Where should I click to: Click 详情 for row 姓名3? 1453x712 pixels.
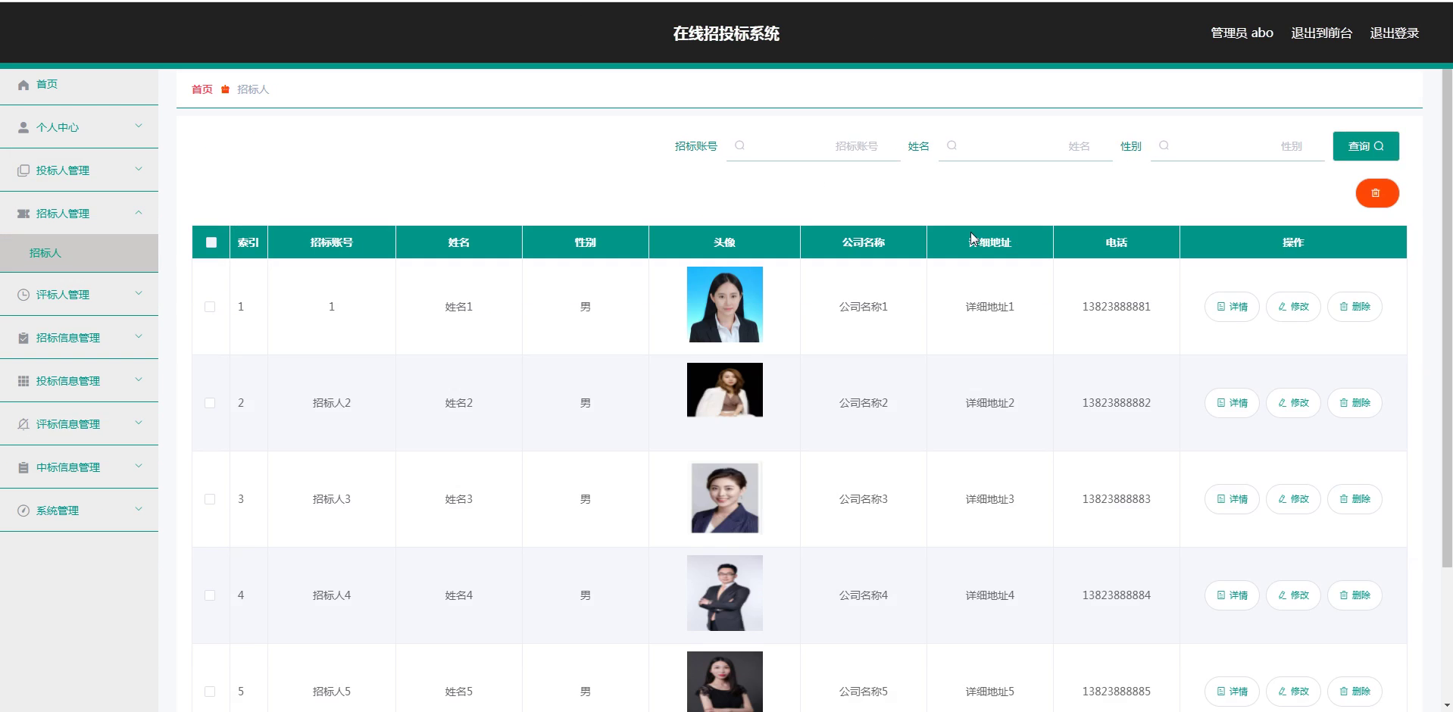1232,499
